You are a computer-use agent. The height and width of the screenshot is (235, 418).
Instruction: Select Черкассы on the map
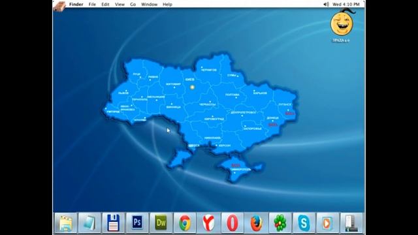point(208,104)
